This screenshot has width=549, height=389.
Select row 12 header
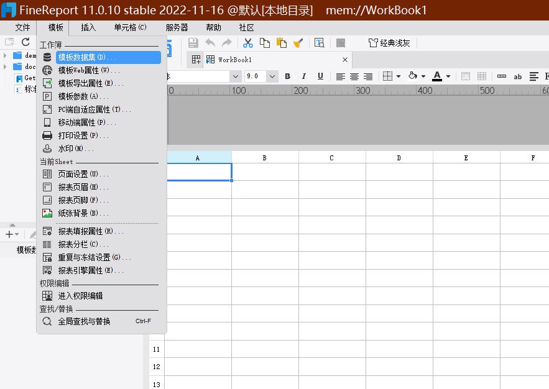157,367
